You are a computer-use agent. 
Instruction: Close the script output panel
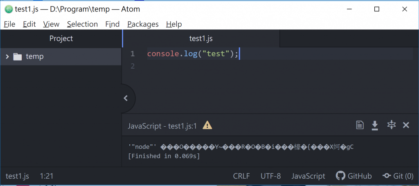406,125
